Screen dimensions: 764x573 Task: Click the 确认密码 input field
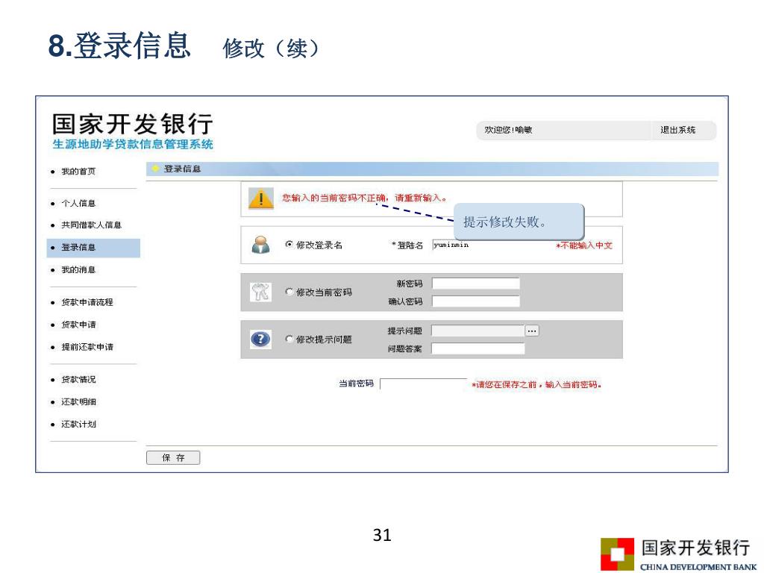(x=475, y=301)
